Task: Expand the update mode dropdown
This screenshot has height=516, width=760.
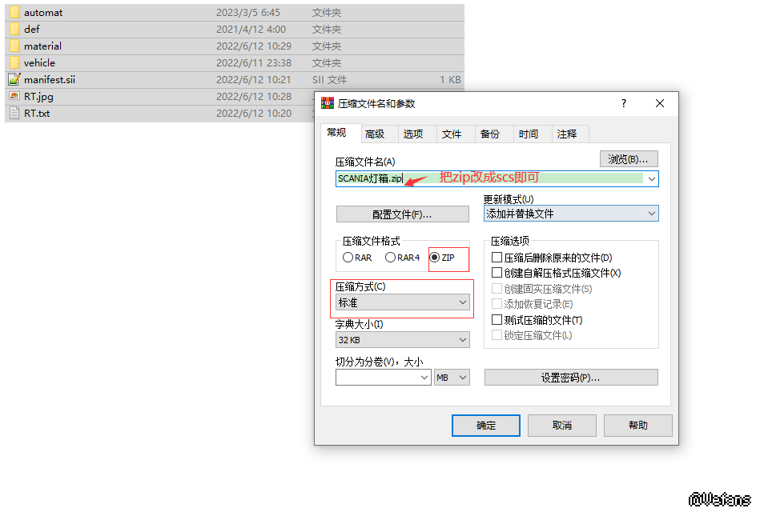Action: point(570,214)
